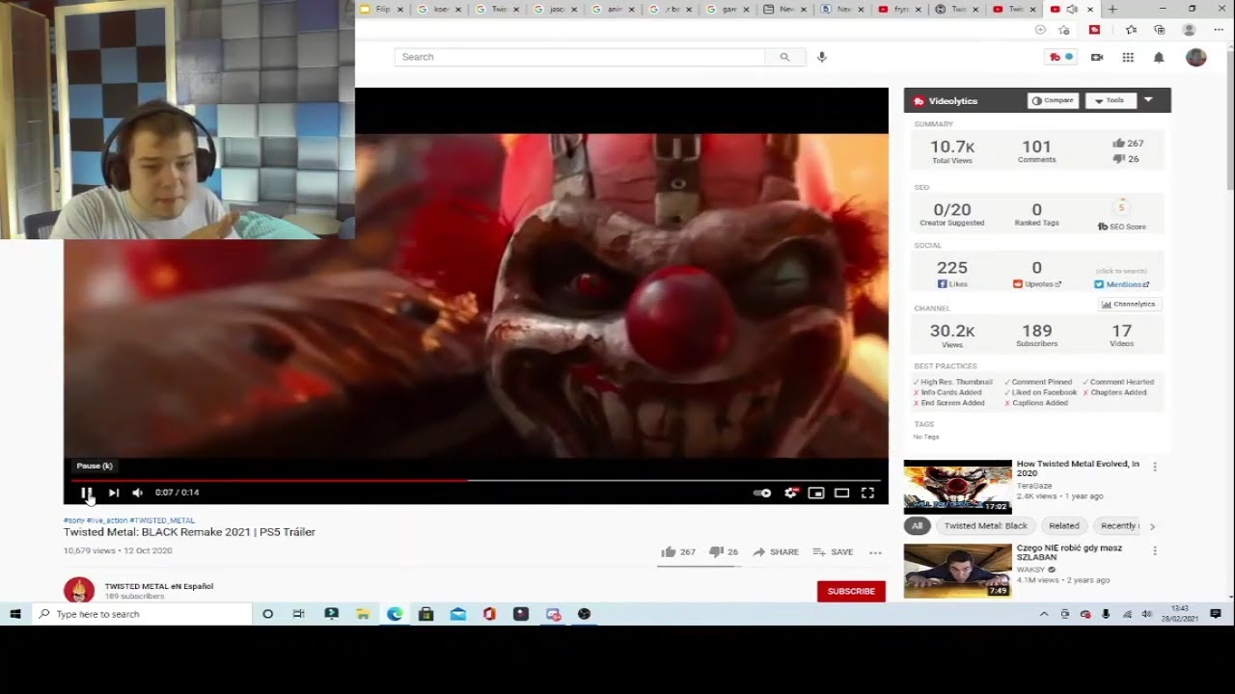Open the notifications bell
Viewport: 1235px width, 694px height.
[1159, 57]
